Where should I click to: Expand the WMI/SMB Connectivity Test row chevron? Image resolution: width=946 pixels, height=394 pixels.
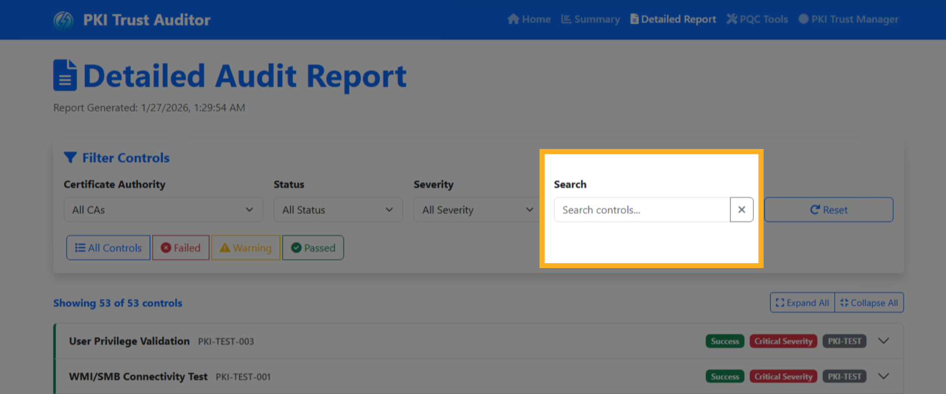click(x=884, y=376)
